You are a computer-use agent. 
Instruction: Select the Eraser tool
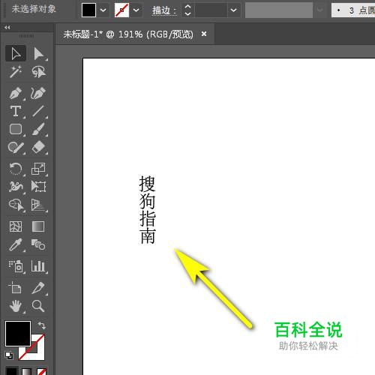point(38,148)
